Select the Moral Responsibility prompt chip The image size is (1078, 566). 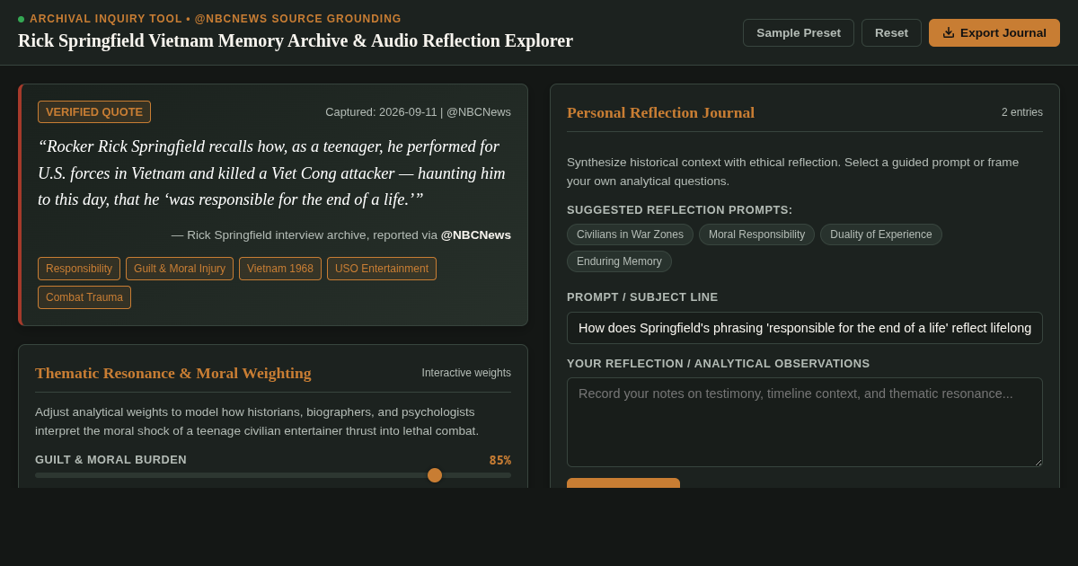756,234
